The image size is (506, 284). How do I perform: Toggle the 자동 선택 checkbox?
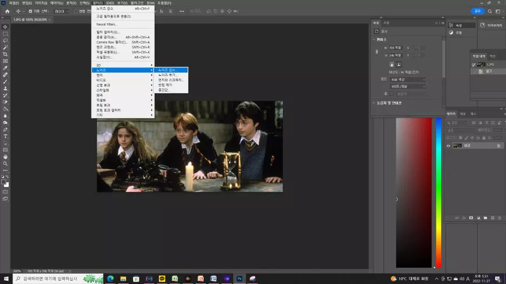click(x=30, y=11)
